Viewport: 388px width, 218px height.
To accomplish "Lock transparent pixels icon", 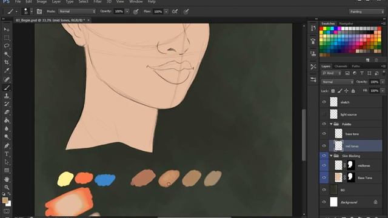I will point(333,91).
